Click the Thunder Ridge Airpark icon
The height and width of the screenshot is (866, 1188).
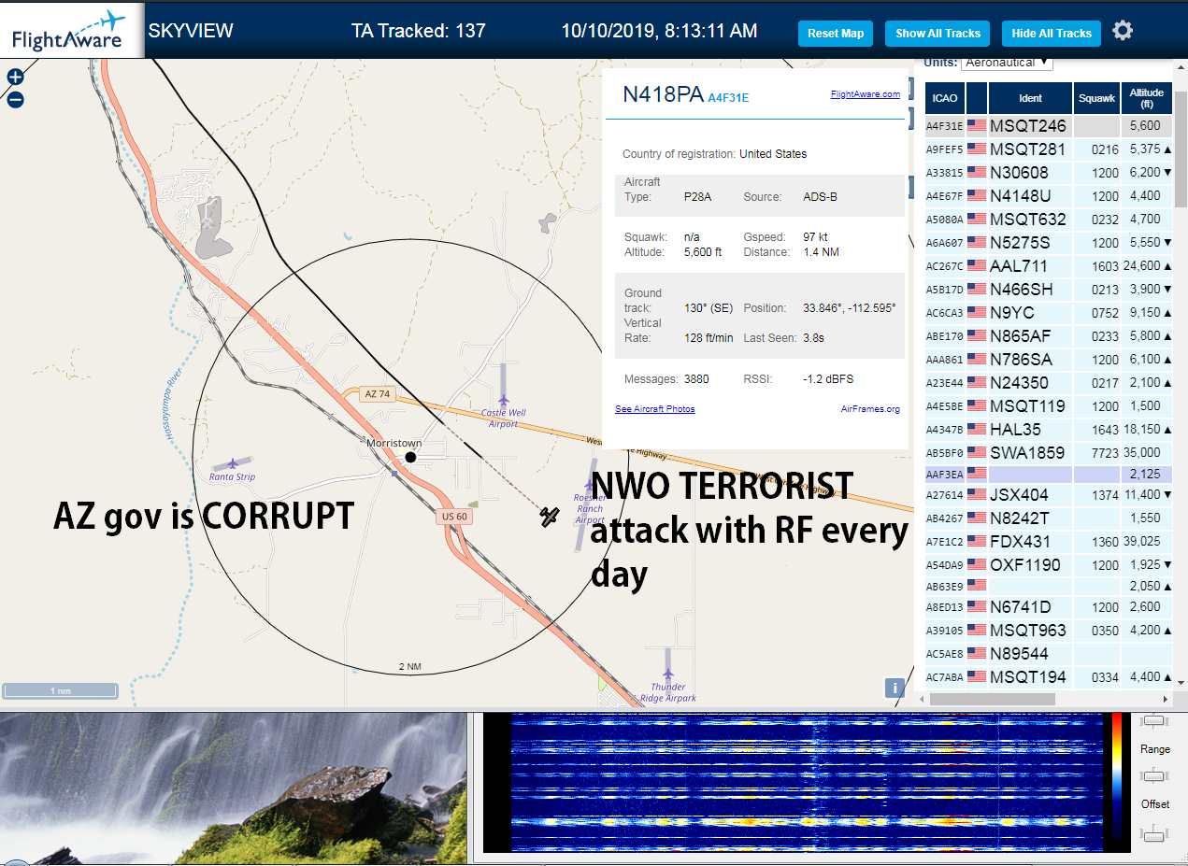click(668, 673)
